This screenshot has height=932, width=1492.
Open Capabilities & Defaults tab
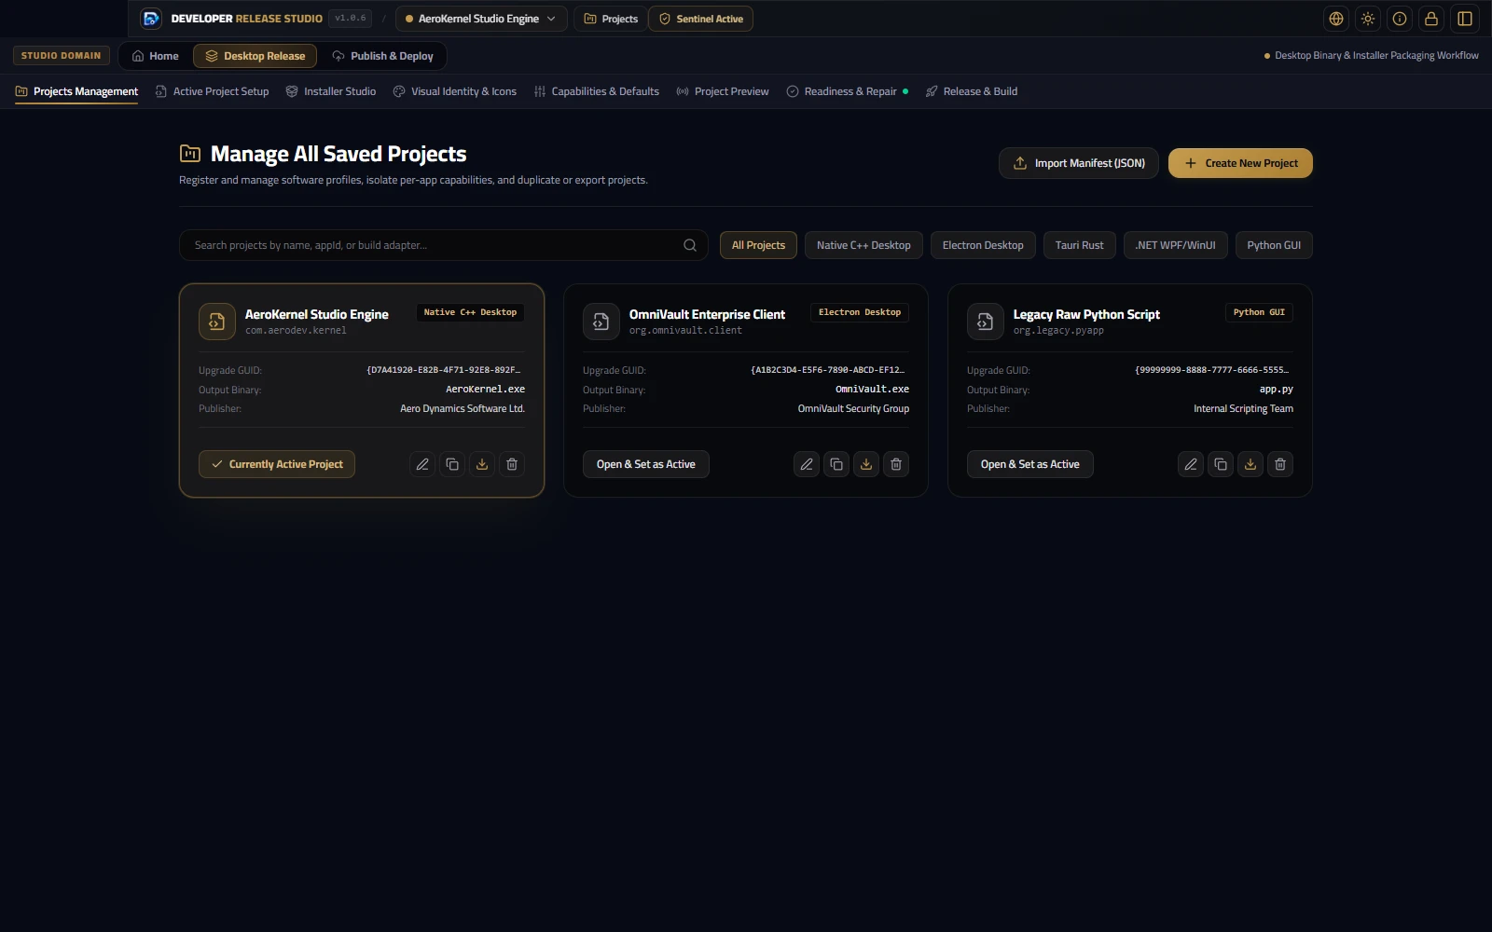[x=597, y=91]
